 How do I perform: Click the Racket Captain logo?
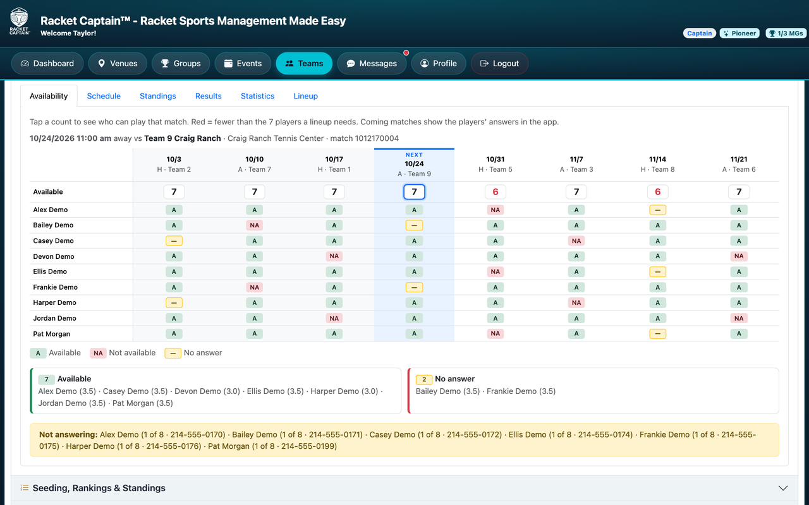pyautogui.click(x=20, y=21)
